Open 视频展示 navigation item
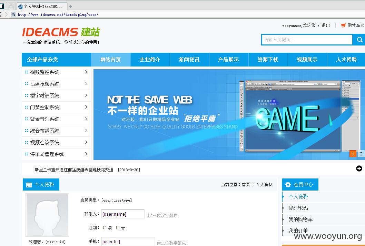This screenshot has height=246, width=365. [307, 60]
